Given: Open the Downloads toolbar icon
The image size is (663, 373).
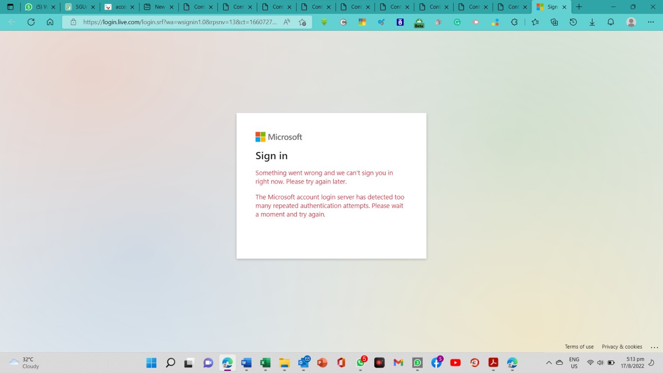Looking at the screenshot, I should (592, 22).
